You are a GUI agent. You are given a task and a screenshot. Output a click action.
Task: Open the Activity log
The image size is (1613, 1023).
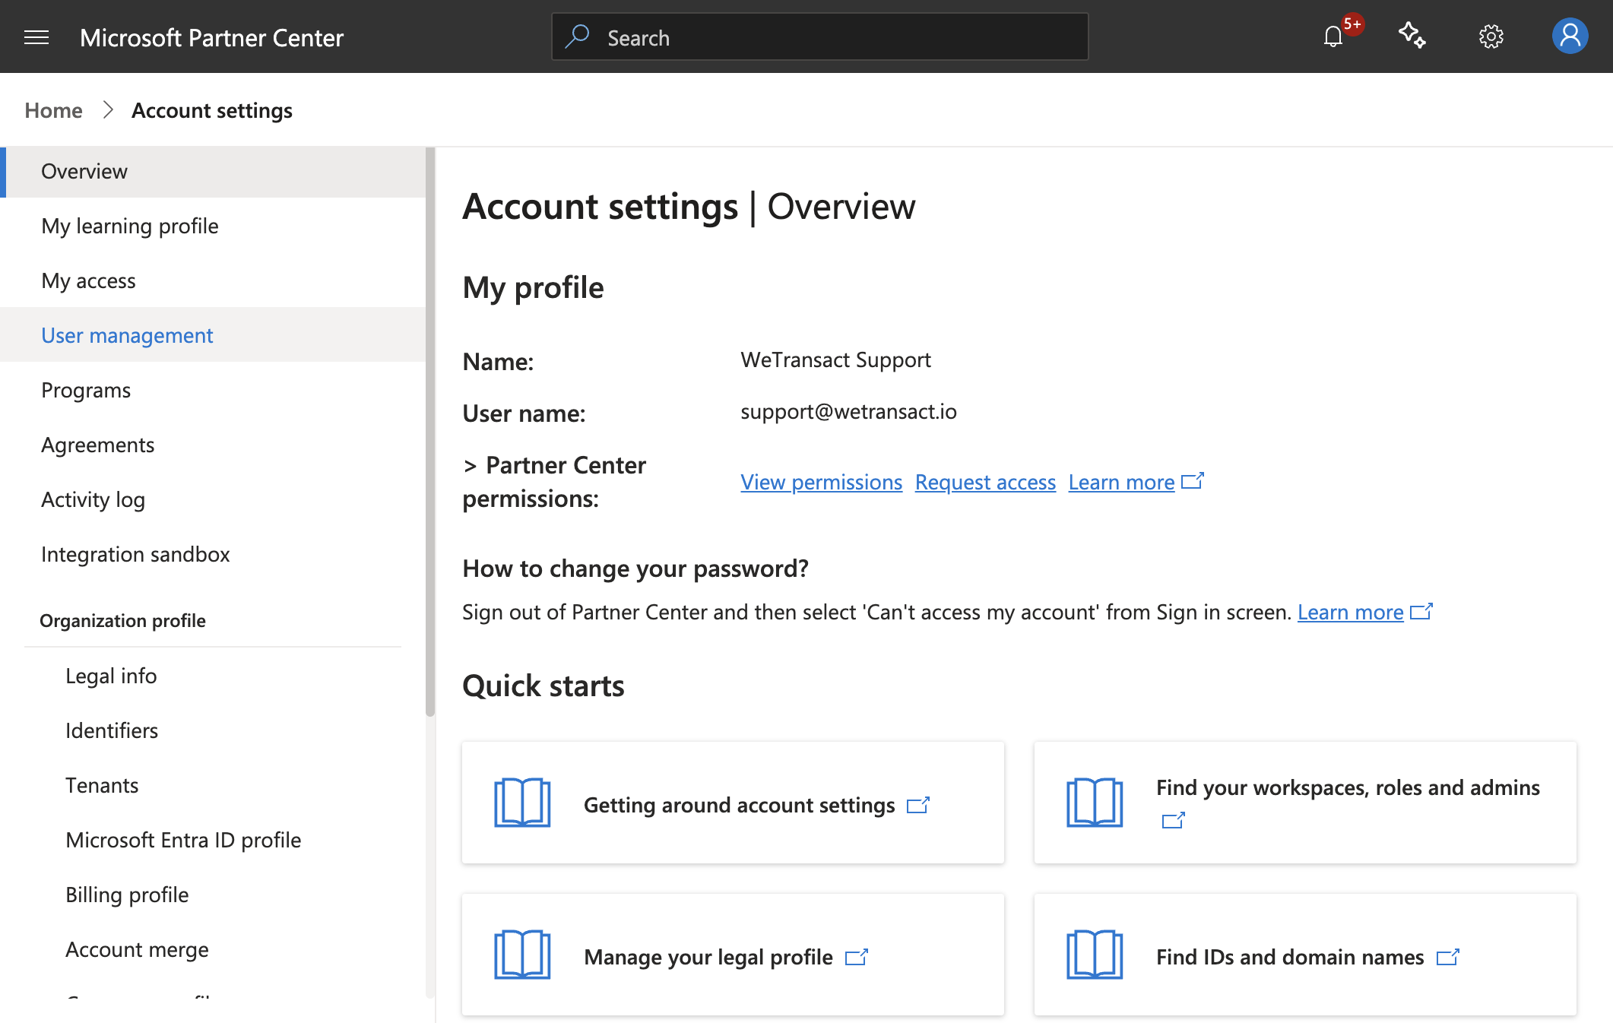coord(213,499)
